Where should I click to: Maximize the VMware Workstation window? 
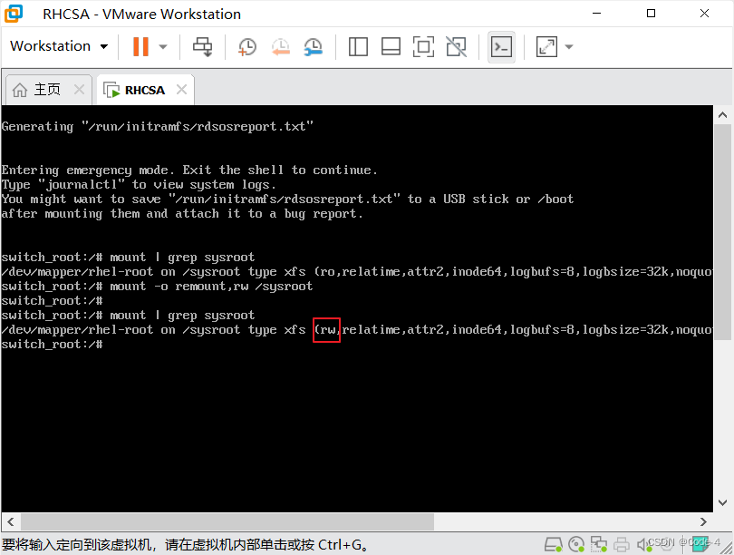coord(651,14)
